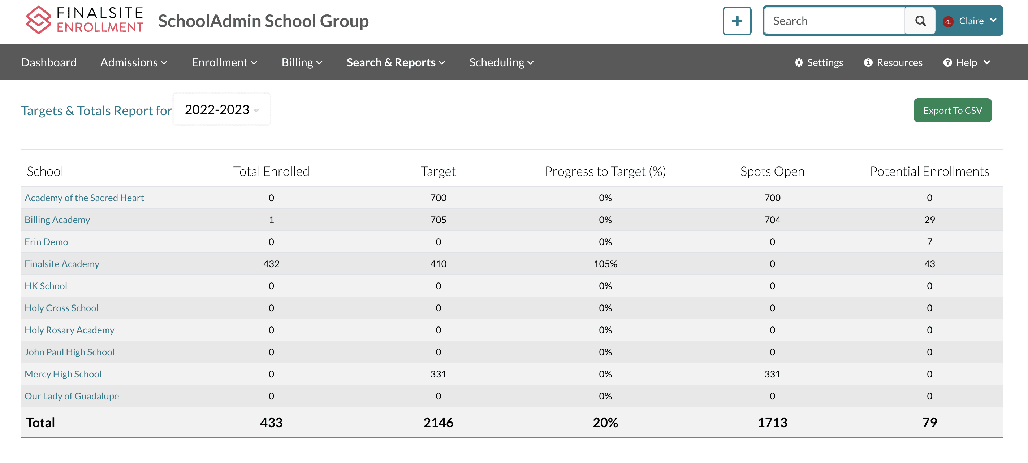Open the Scheduling menu

pos(501,63)
